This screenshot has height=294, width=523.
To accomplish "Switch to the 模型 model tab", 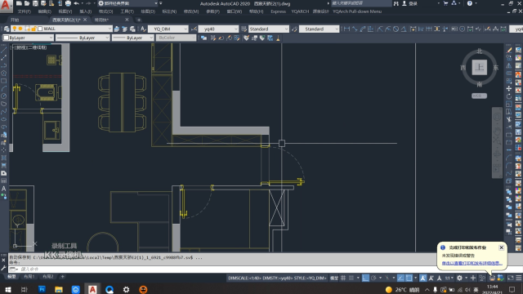I will coord(11,277).
